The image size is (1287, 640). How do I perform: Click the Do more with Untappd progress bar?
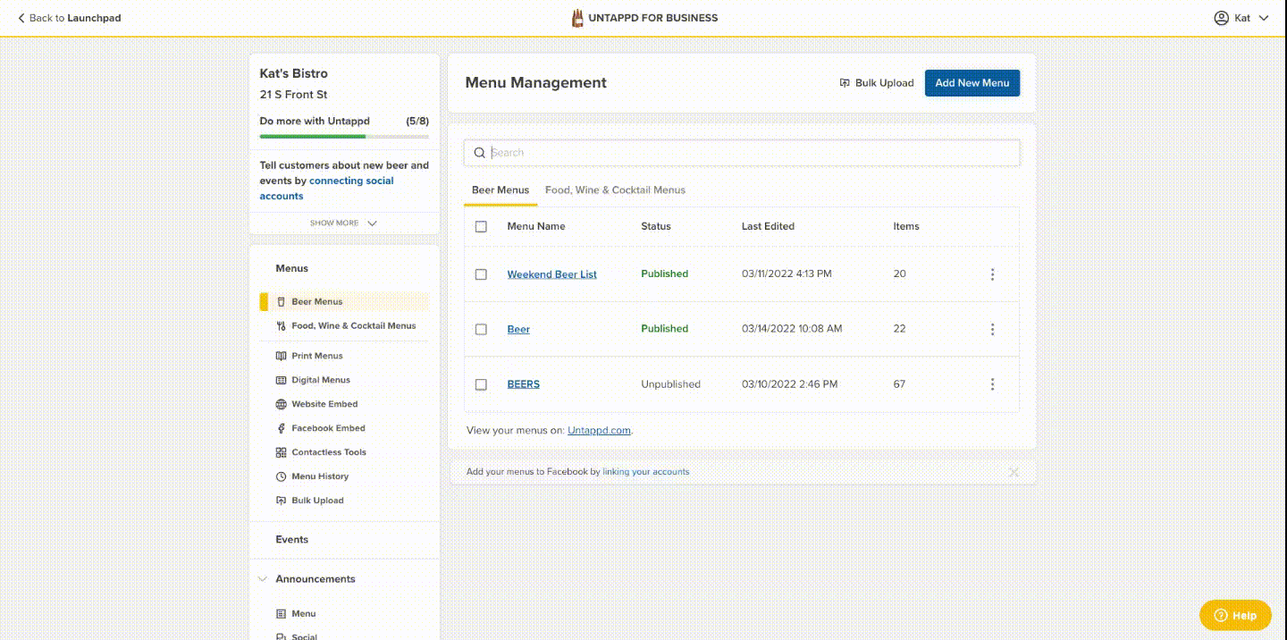coord(344,137)
